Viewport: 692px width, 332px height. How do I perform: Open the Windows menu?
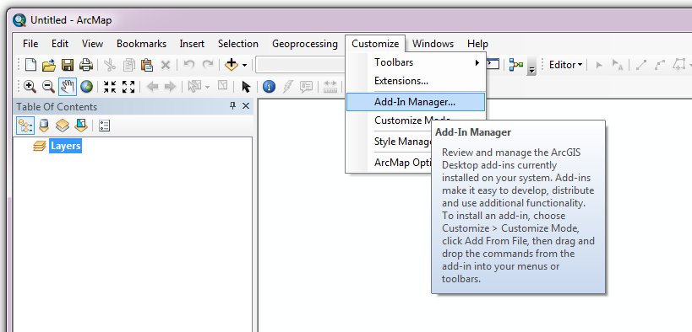coord(433,44)
